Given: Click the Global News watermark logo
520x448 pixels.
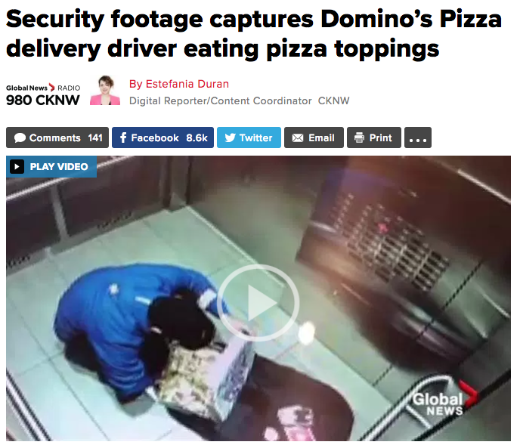Looking at the screenshot, I should click(x=444, y=399).
